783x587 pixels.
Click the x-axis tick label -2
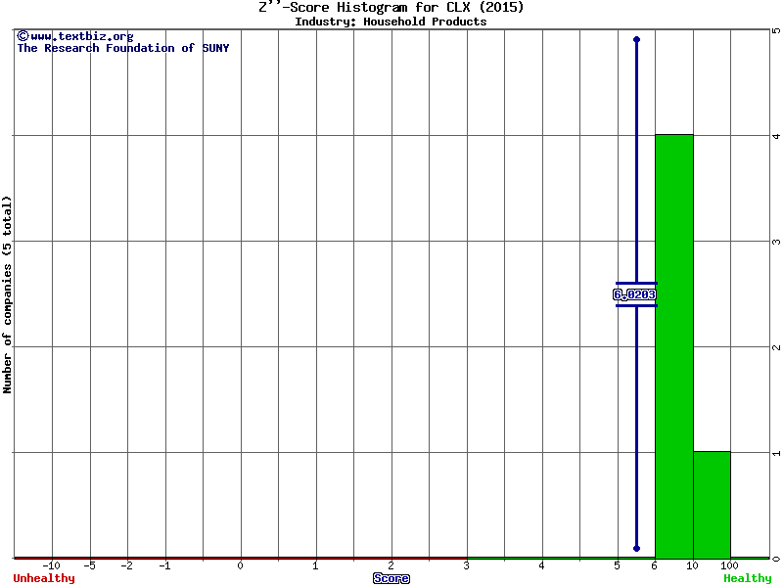(x=127, y=565)
